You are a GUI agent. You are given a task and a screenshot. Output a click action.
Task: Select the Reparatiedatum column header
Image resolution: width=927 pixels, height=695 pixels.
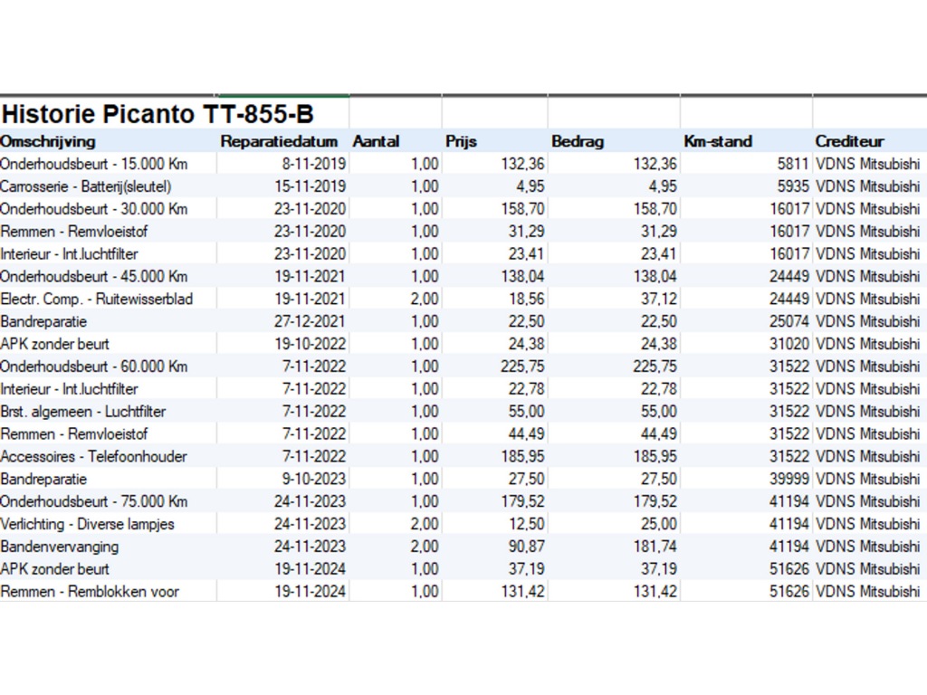click(x=280, y=141)
